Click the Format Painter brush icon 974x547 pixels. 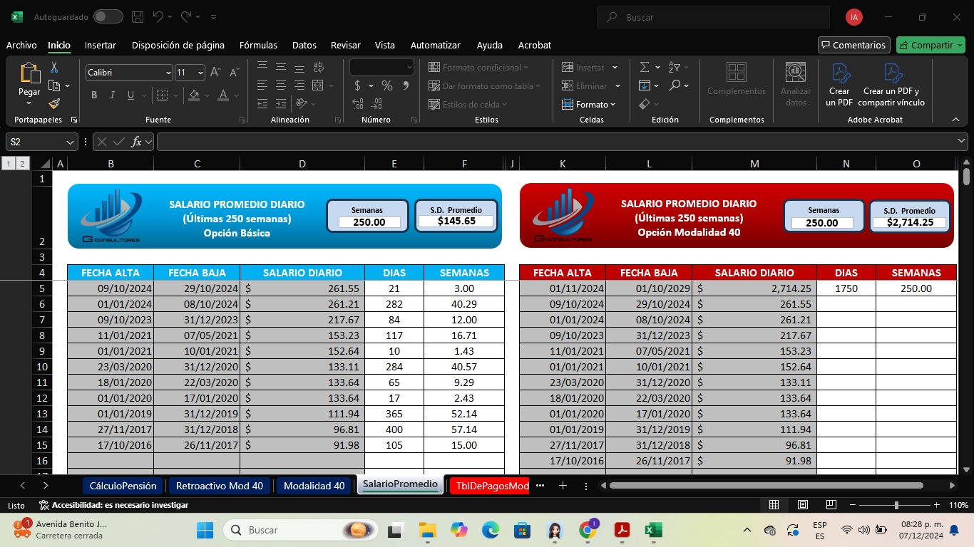point(54,104)
